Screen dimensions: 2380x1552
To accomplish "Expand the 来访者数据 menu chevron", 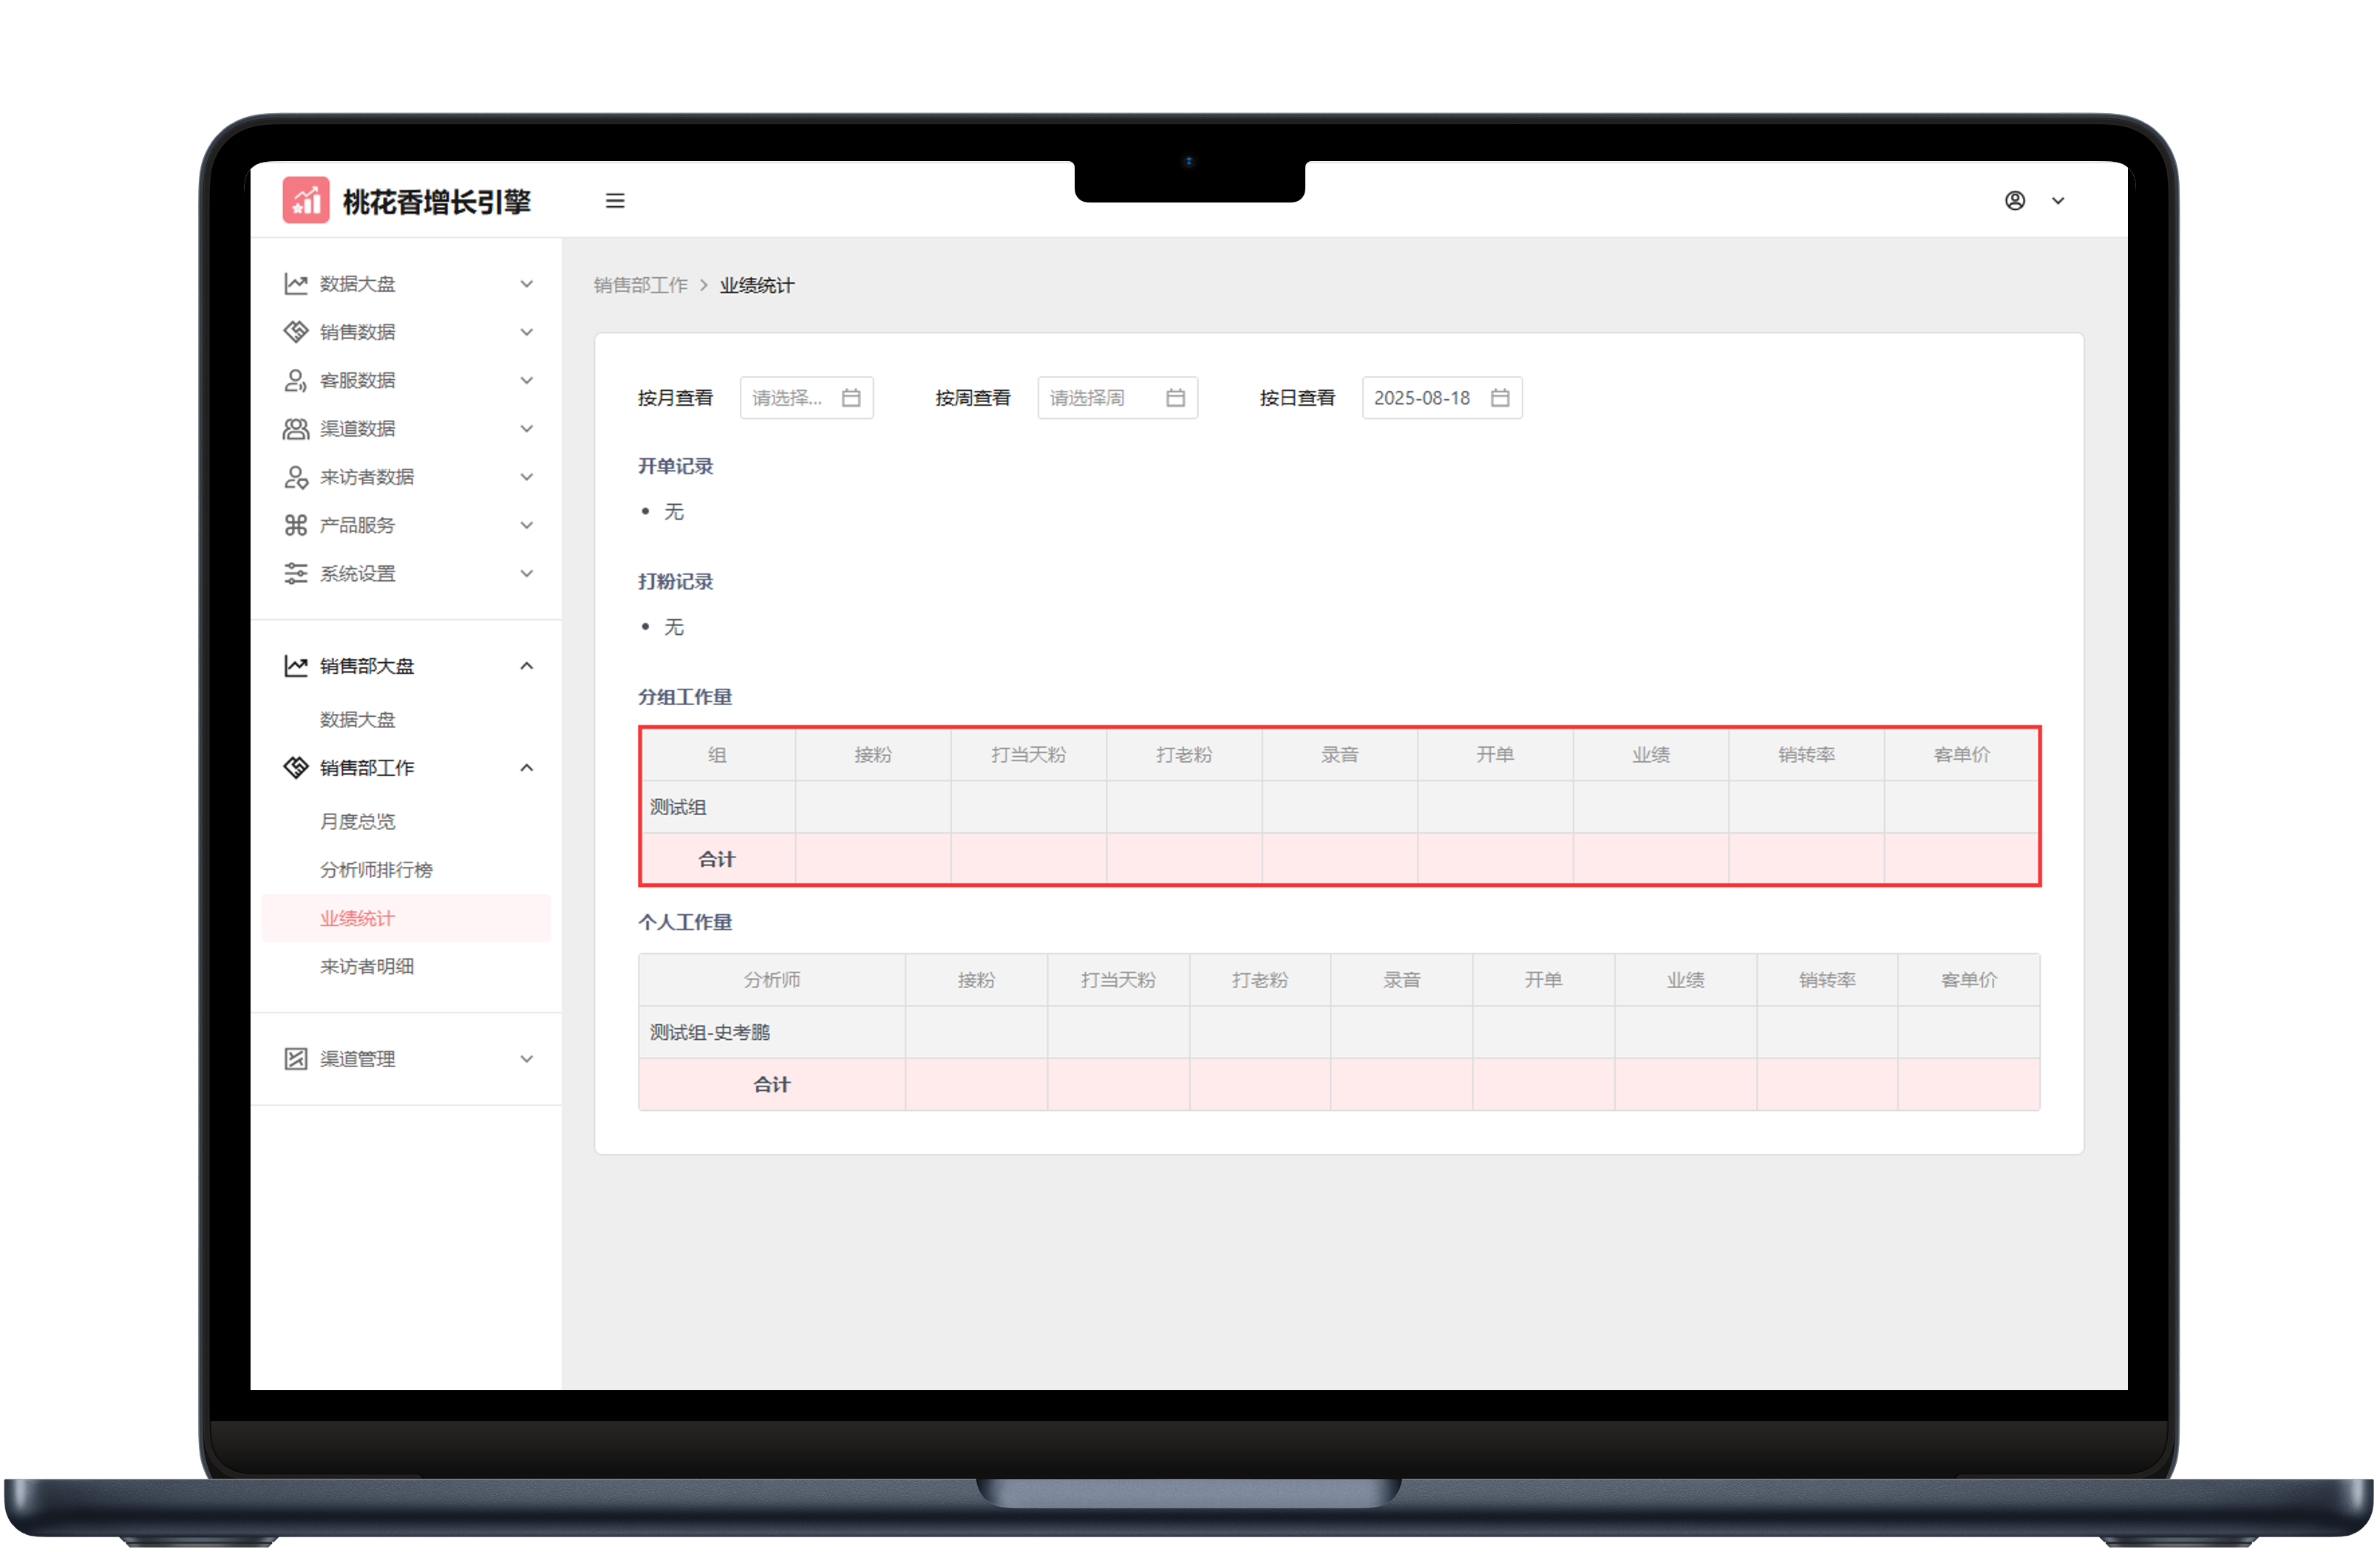I will [526, 477].
